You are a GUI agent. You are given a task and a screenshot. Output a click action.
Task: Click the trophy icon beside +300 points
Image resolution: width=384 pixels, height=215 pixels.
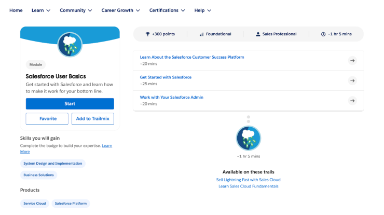click(147, 34)
